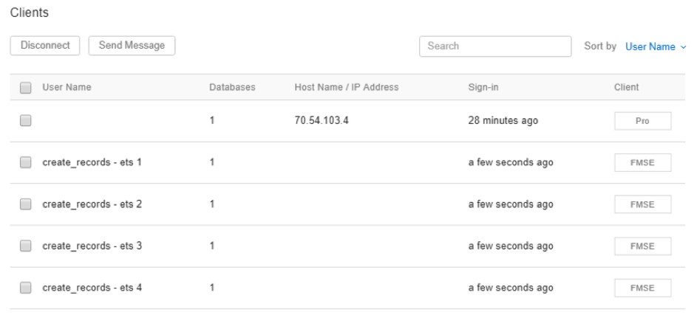
Task: Click the Pro client badge
Action: (643, 120)
